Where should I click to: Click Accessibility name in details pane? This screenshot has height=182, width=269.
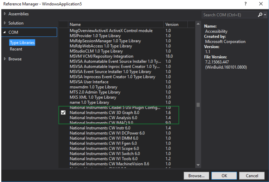(x=216, y=31)
